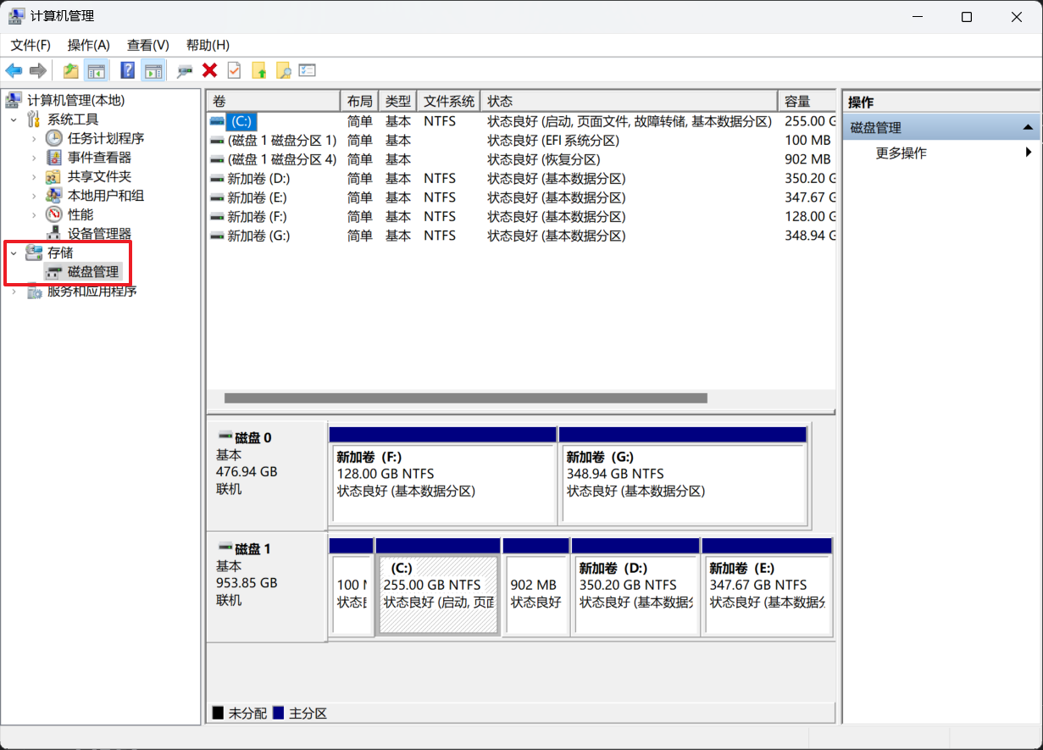Image resolution: width=1043 pixels, height=750 pixels.
Task: Sort by the 布局 column header
Action: pos(359,102)
